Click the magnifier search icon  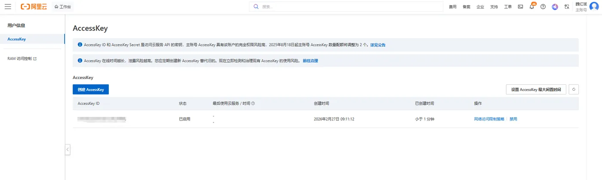tap(256, 7)
